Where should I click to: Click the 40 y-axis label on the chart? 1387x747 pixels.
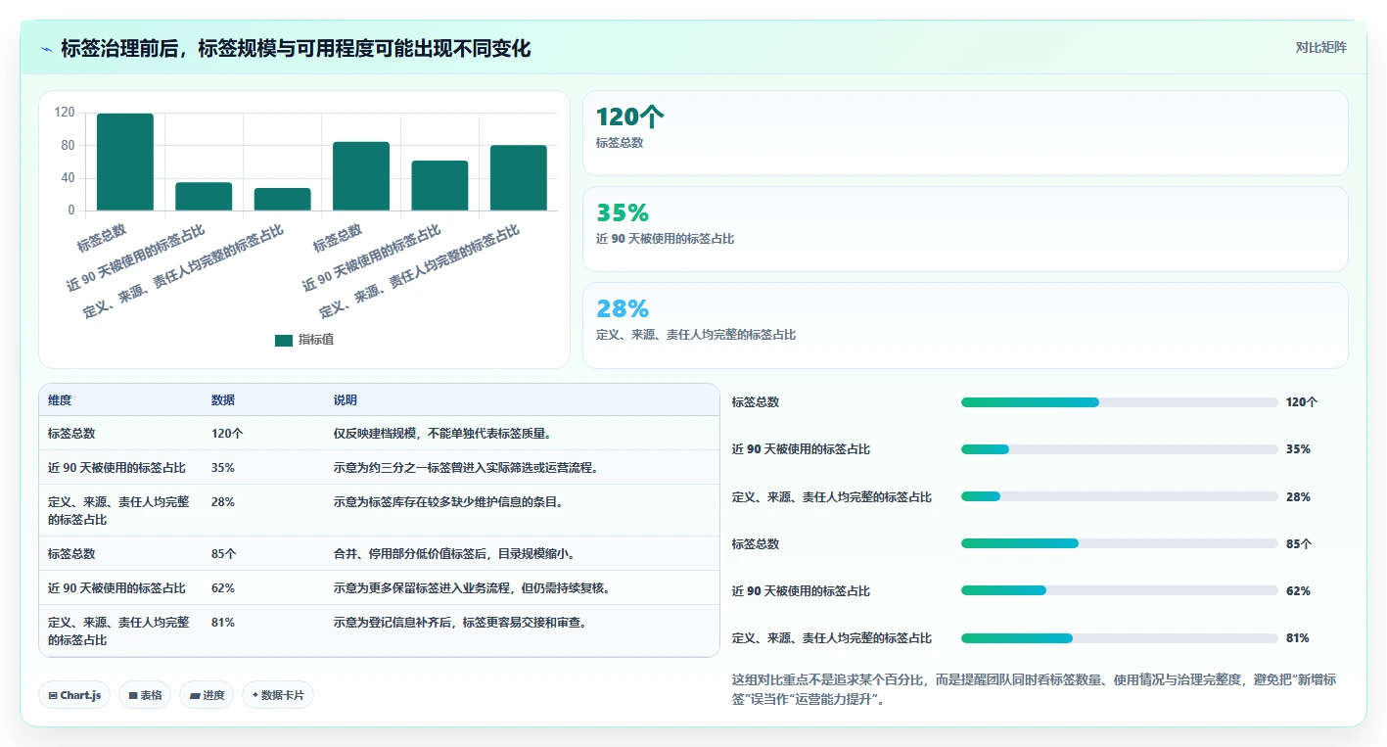[68, 178]
